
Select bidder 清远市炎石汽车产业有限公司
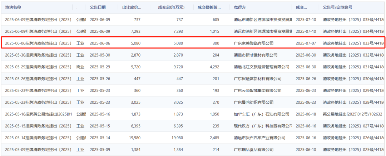point(259,137)
